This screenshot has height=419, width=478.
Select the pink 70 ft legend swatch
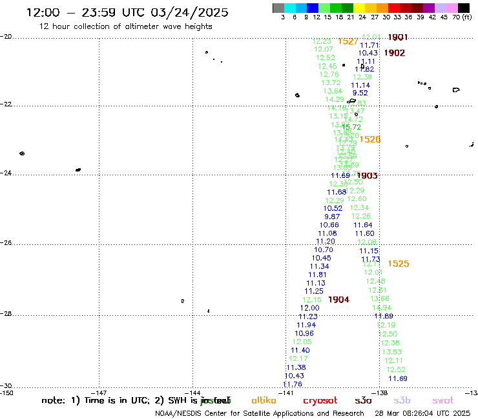coord(452,8)
